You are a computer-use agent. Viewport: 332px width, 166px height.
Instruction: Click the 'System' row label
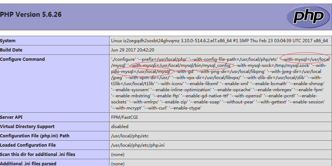pyautogui.click(x=8, y=41)
